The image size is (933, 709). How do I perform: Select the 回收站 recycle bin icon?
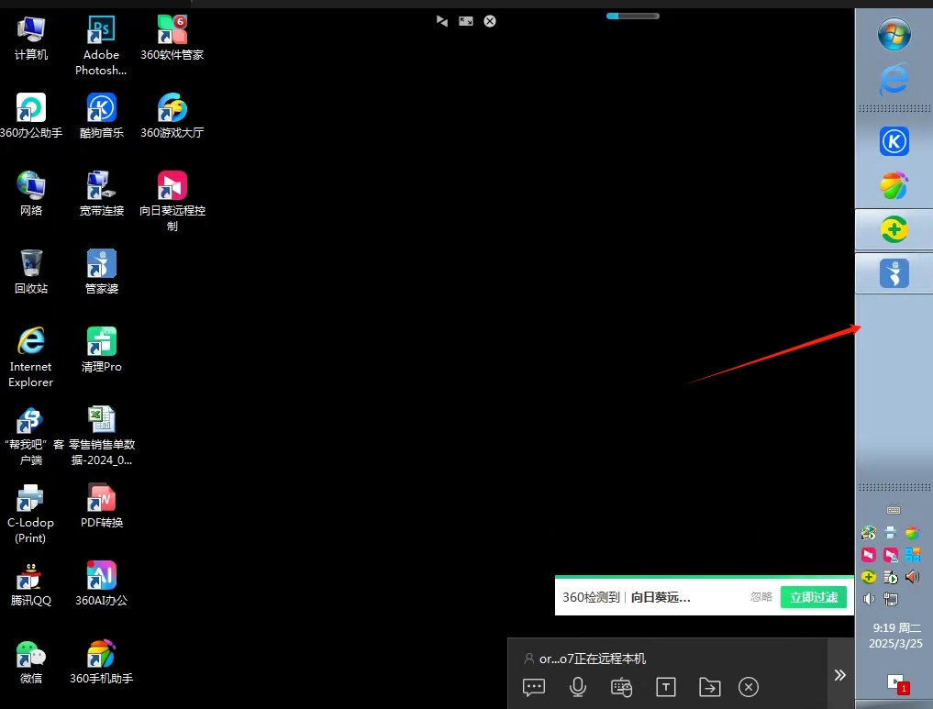(31, 271)
